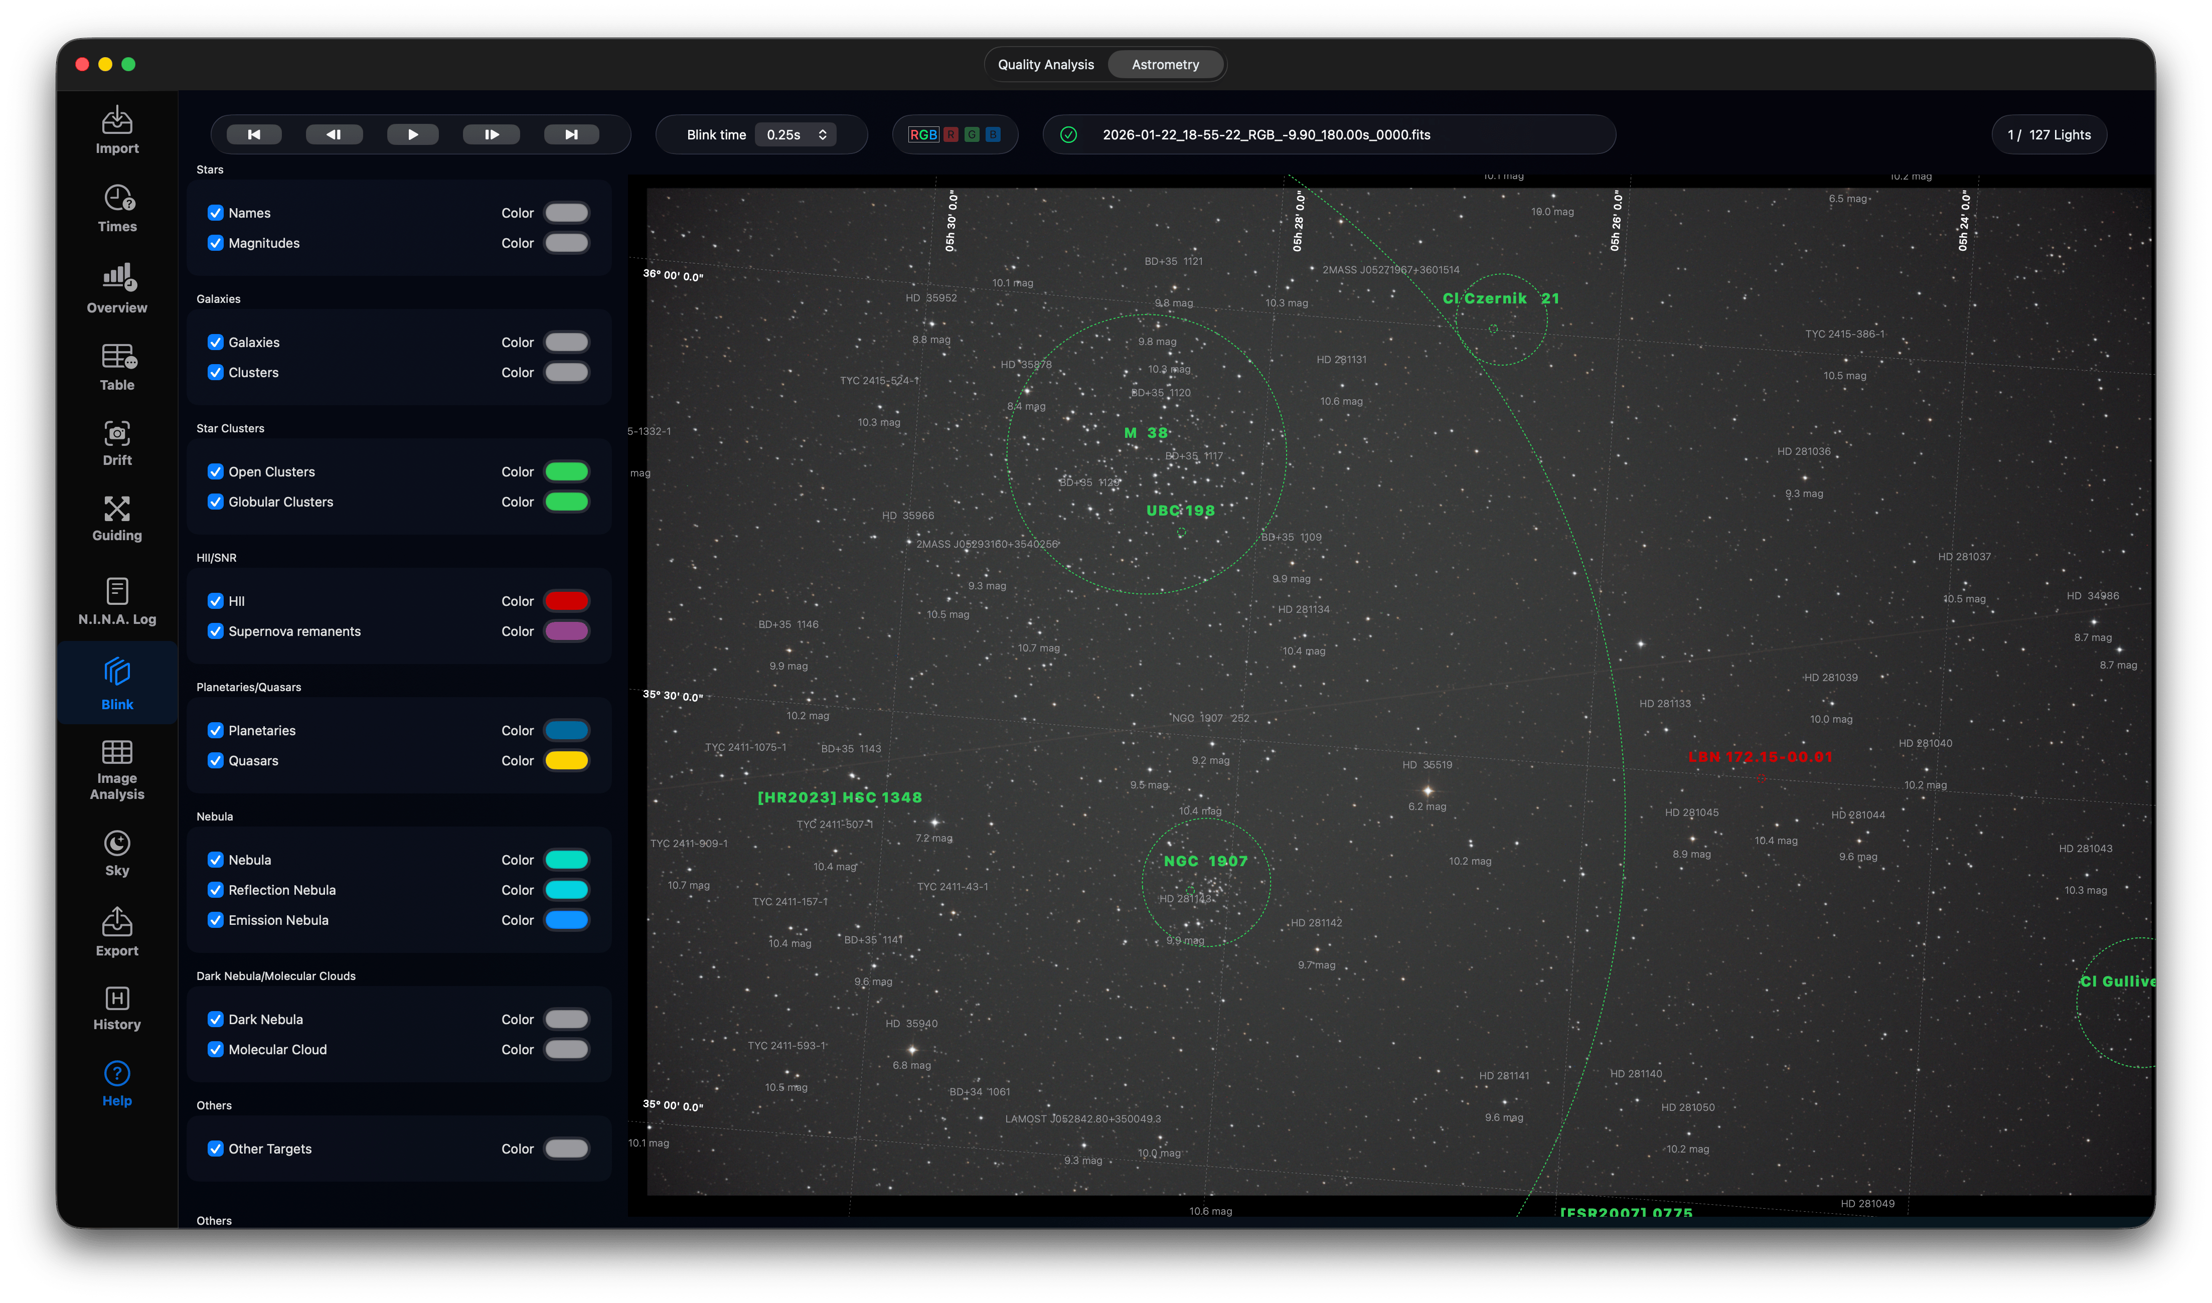Click the green checkmark status icon

[x=1069, y=134]
